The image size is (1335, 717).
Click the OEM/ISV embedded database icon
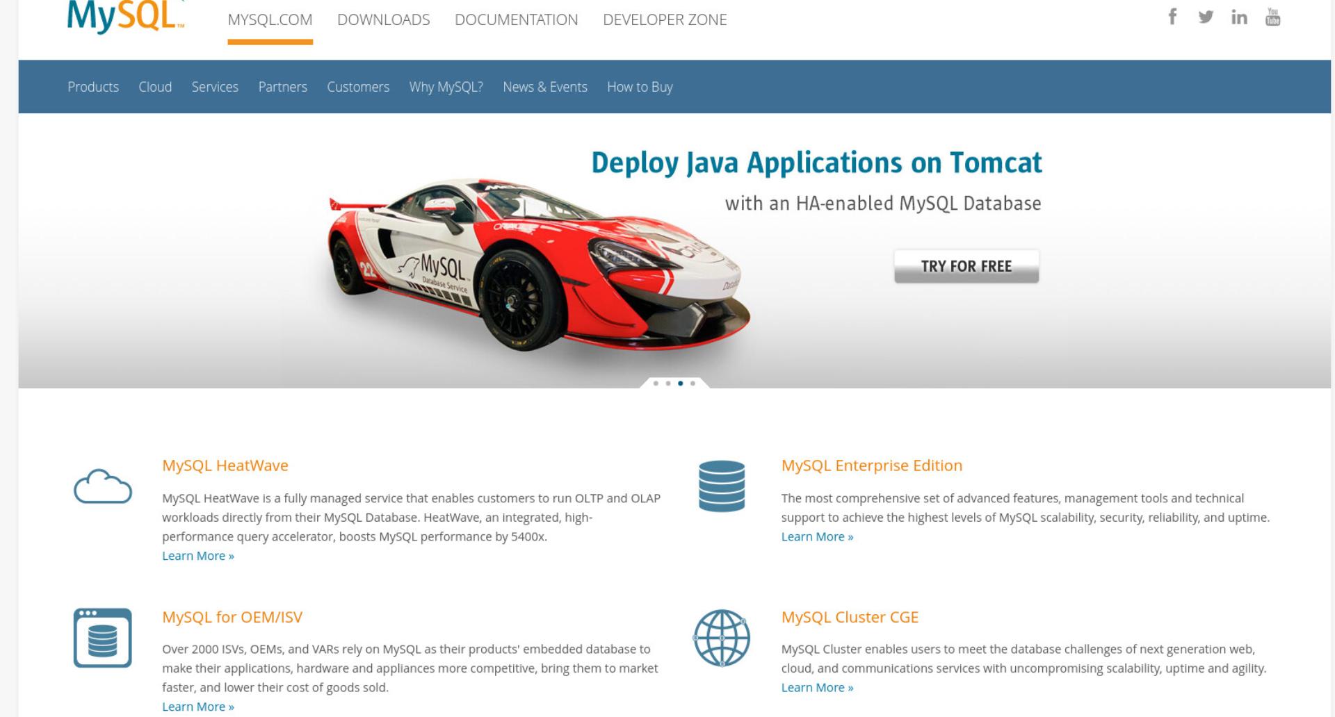(103, 638)
